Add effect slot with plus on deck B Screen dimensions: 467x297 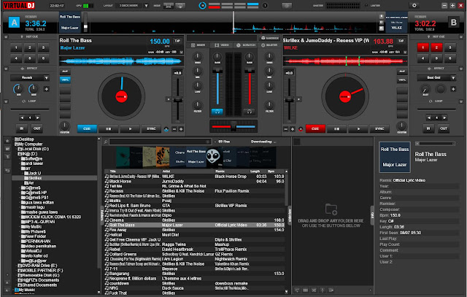point(453,89)
